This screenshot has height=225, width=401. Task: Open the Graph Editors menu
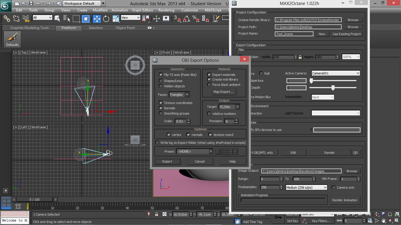[x=142, y=10]
